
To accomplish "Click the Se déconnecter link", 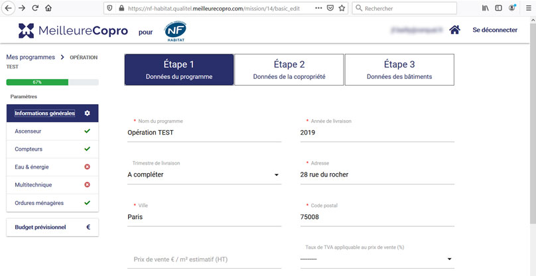I will click(494, 30).
